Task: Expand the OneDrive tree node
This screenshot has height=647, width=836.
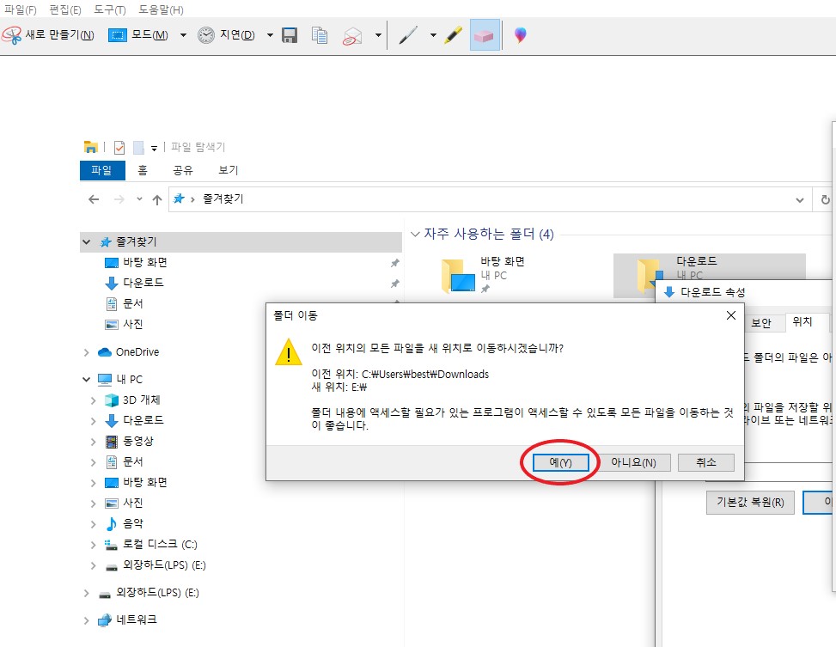Action: pos(87,352)
